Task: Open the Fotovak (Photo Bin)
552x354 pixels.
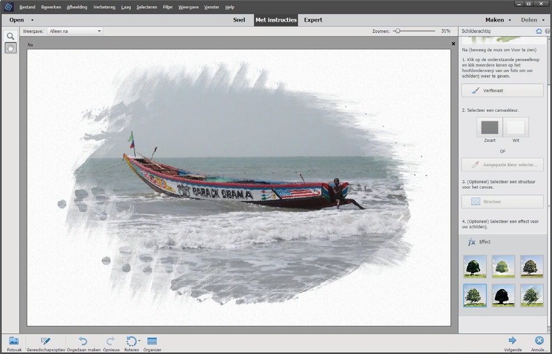Action: click(x=13, y=342)
